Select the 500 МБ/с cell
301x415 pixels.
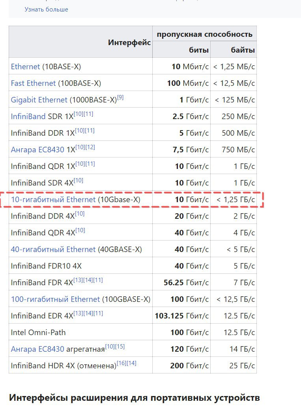pyautogui.click(x=234, y=133)
